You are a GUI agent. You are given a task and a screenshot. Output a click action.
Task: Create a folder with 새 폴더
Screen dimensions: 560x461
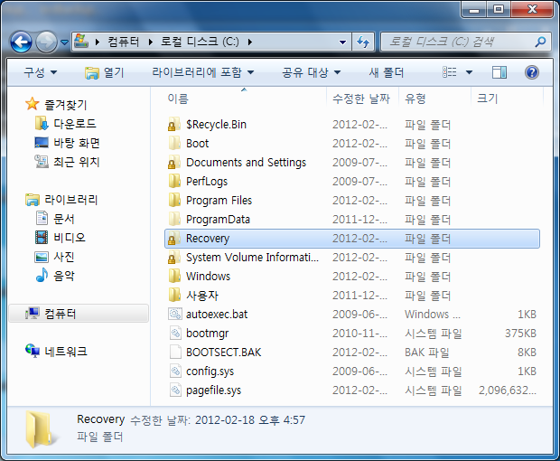(387, 72)
